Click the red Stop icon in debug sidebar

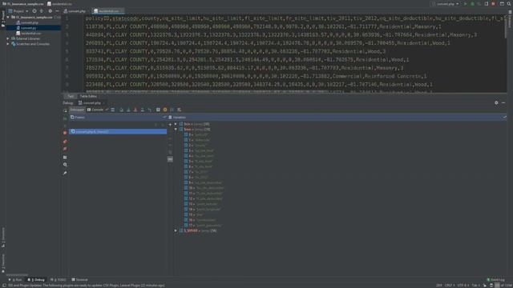tap(65, 133)
